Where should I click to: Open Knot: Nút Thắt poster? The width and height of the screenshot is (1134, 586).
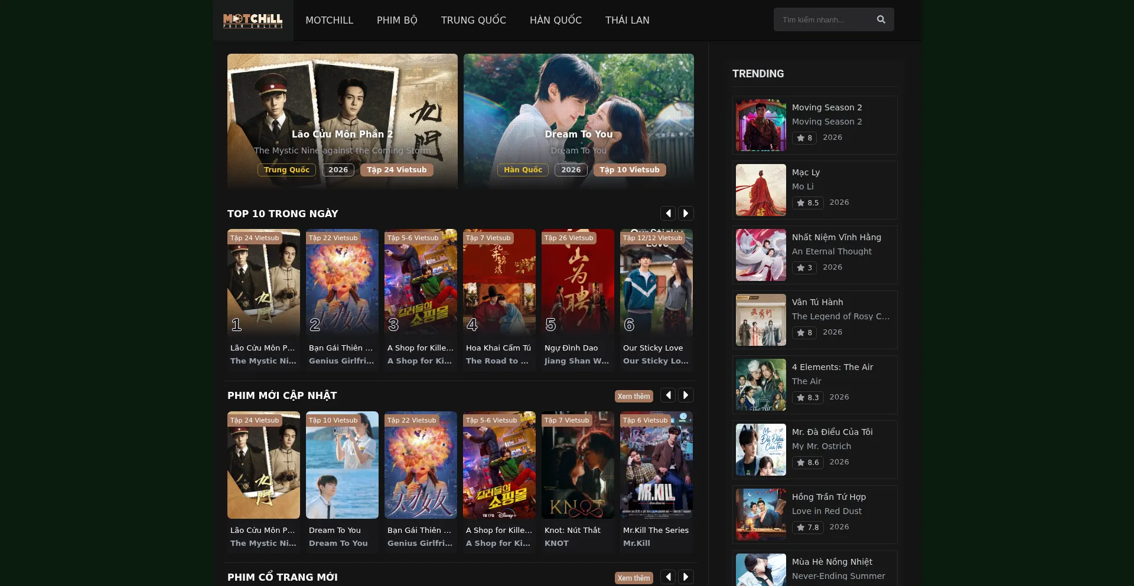578,465
